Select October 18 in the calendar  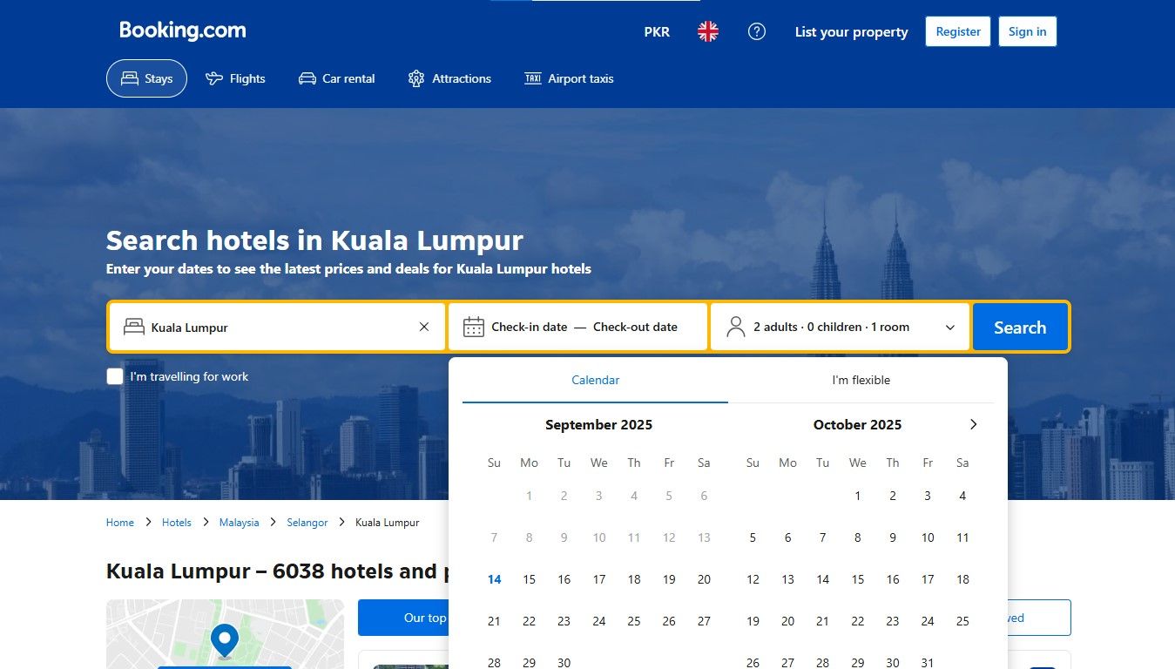962,579
